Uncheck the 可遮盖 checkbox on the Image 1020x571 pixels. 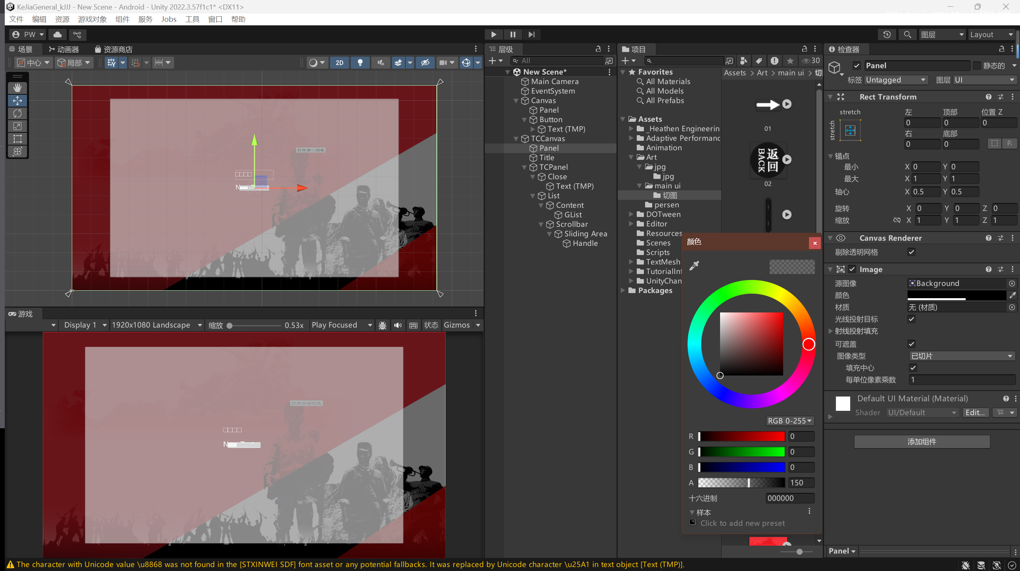tap(911, 344)
